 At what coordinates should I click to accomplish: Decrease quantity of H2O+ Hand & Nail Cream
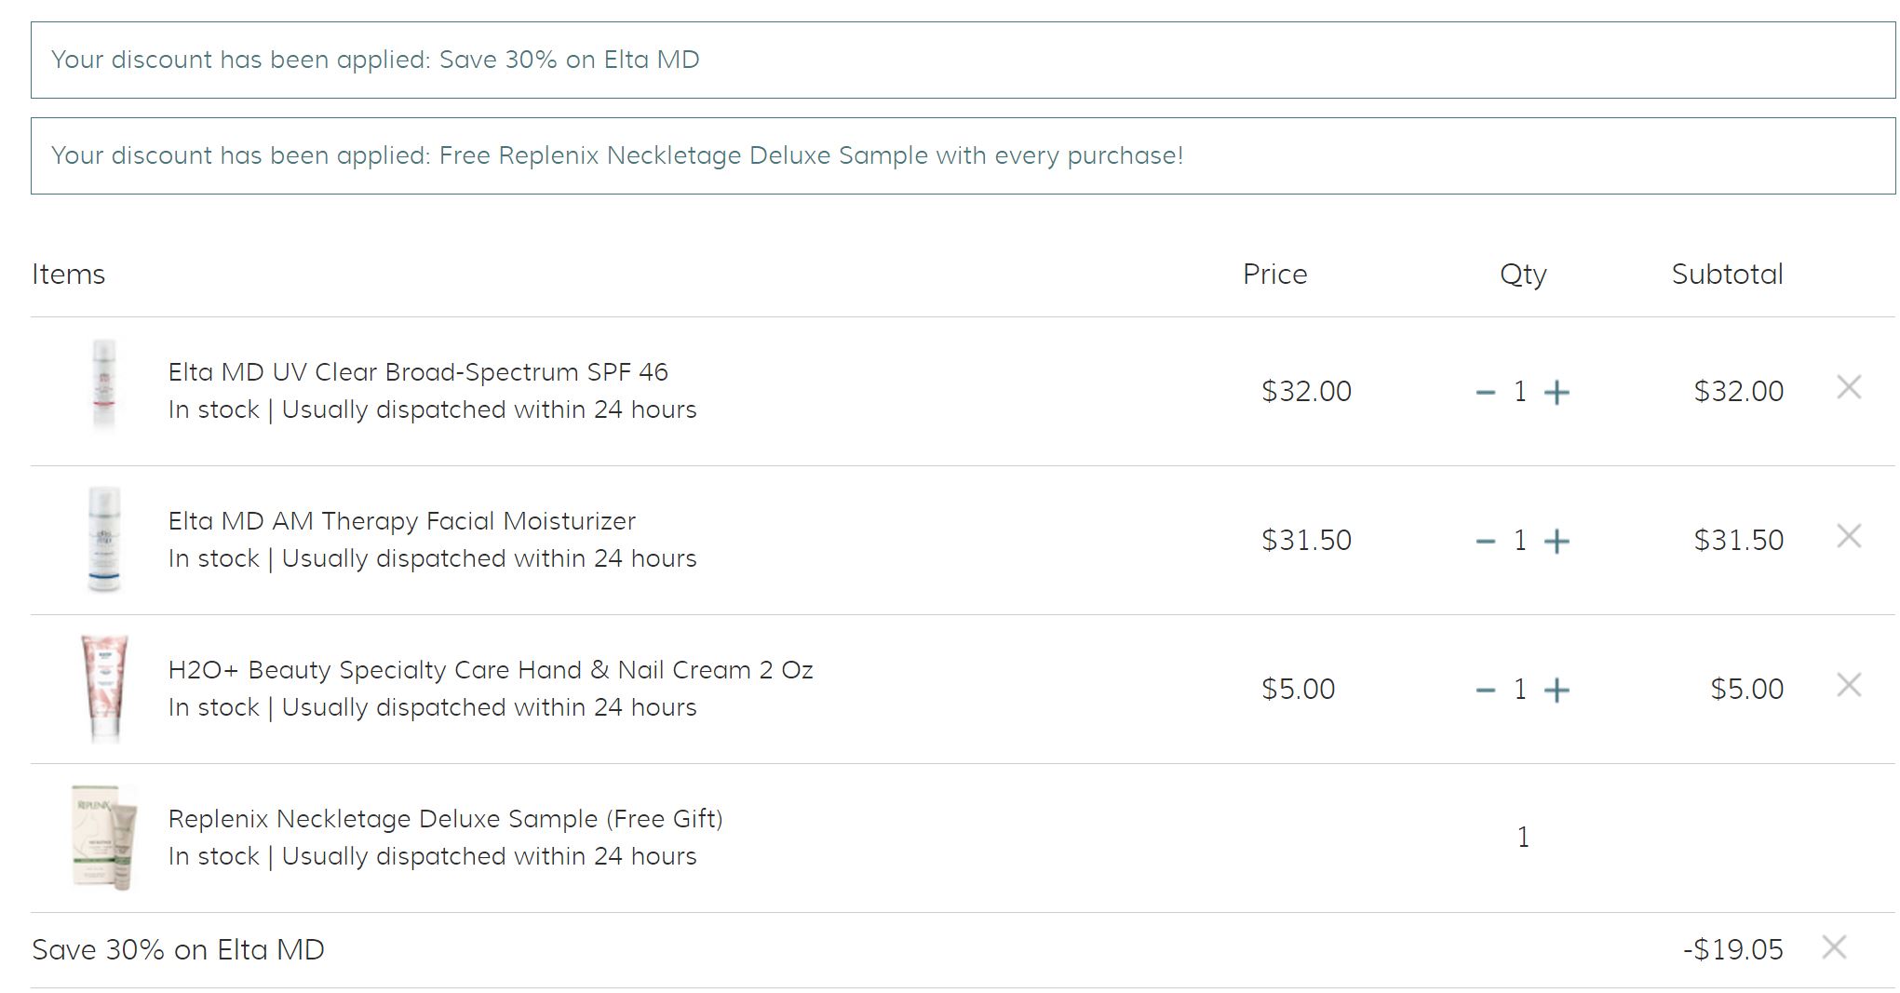(x=1486, y=691)
